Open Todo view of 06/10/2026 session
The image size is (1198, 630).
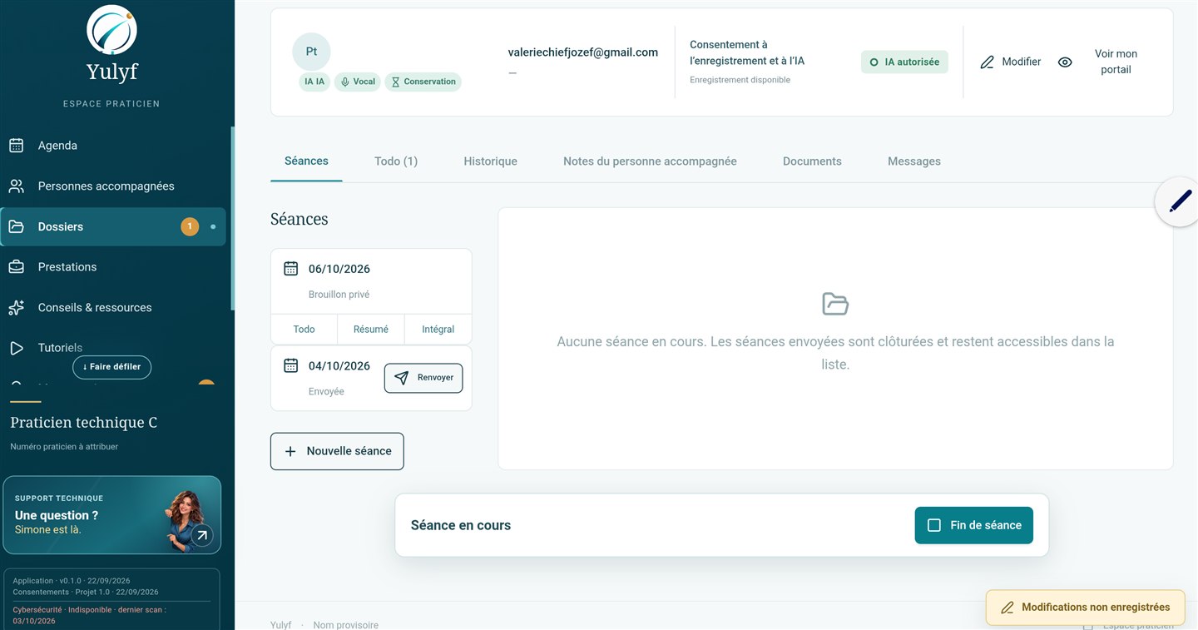pos(304,329)
